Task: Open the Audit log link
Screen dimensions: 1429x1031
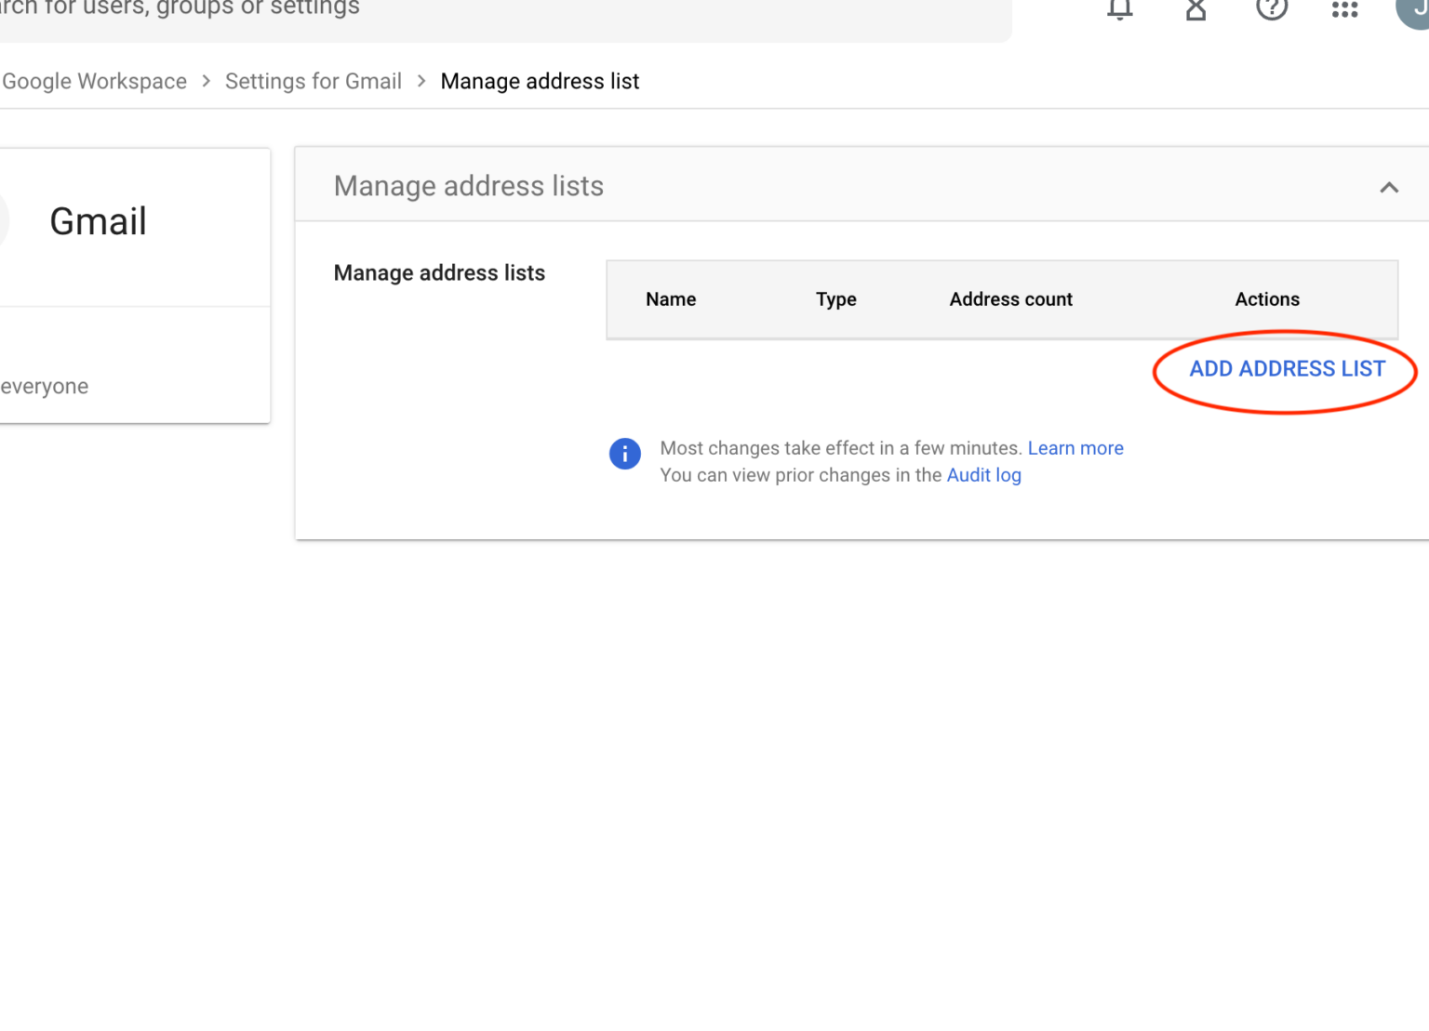Action: click(x=983, y=475)
